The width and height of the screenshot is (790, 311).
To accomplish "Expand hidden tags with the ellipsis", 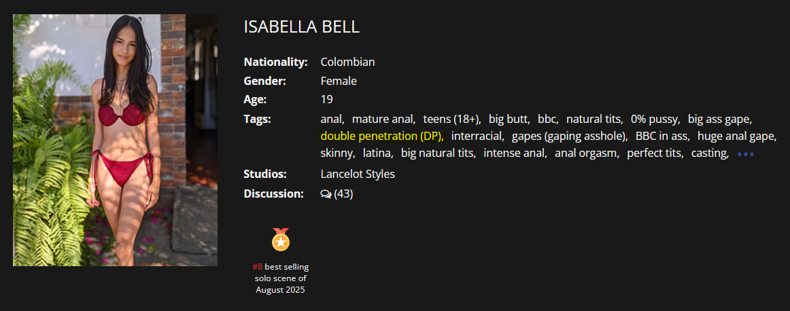I will pos(745,154).
